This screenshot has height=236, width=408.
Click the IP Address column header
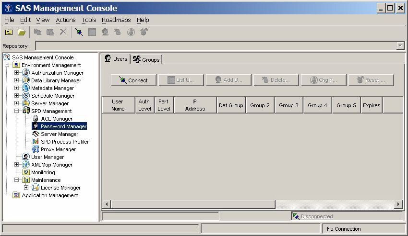click(x=195, y=105)
